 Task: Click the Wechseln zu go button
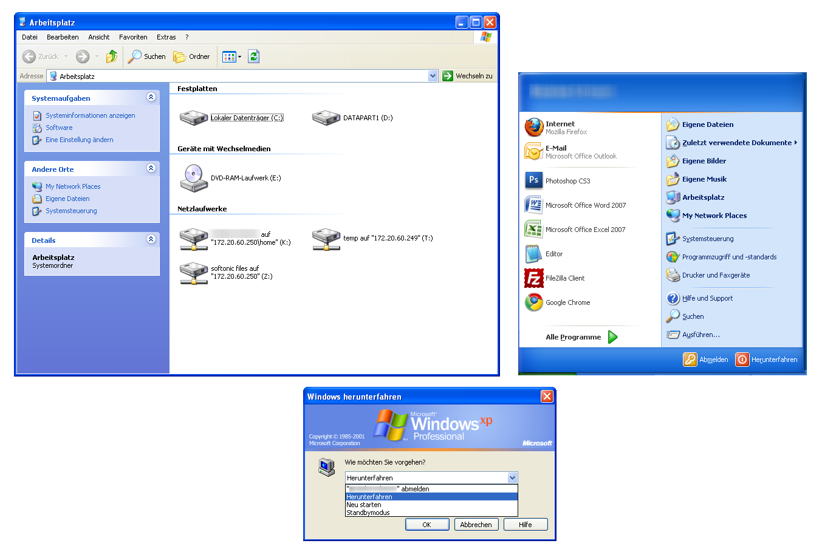point(468,76)
